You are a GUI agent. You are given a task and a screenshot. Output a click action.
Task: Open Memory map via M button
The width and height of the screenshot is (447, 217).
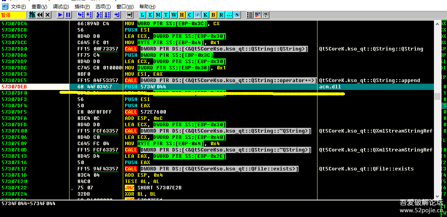[158, 15]
